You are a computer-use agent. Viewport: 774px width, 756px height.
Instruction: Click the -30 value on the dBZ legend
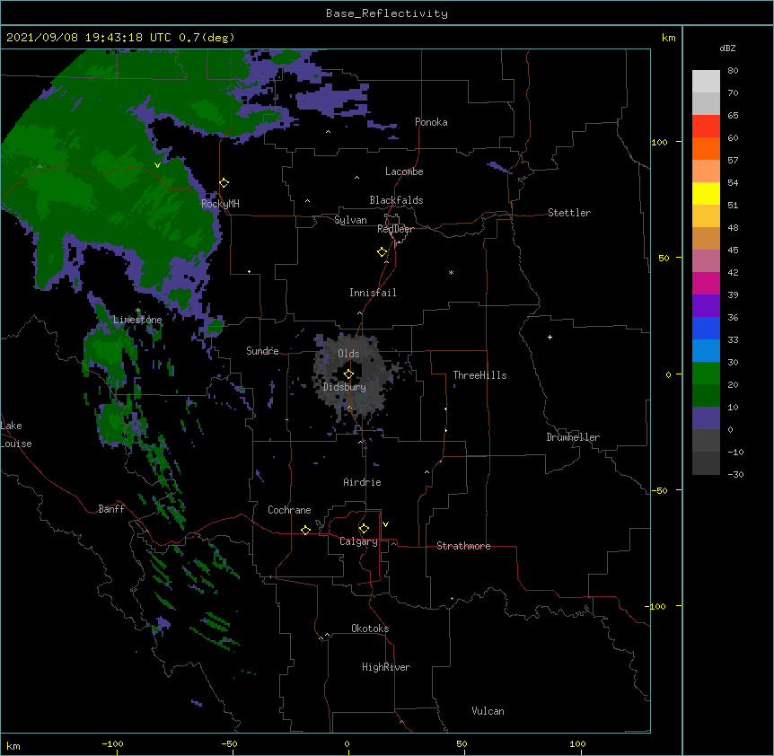pyautogui.click(x=735, y=475)
